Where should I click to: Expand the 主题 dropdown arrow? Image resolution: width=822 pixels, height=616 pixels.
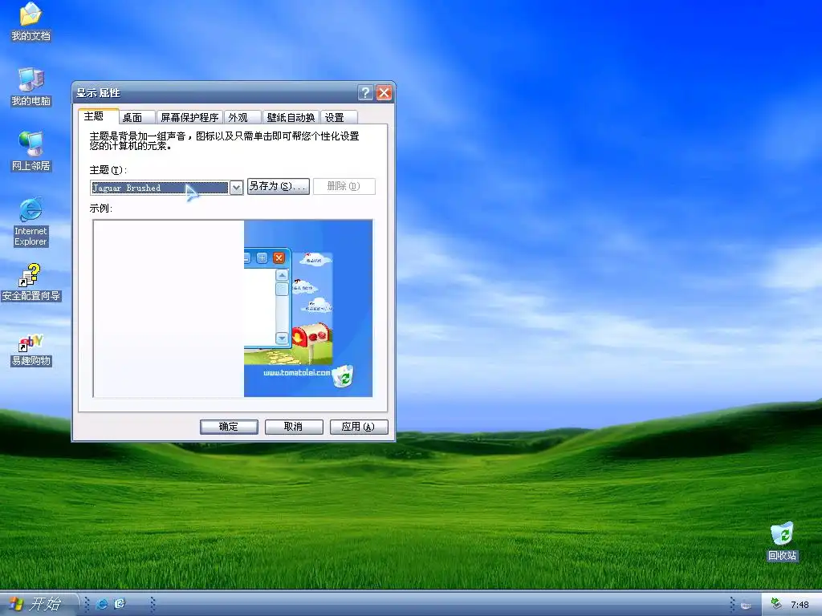click(237, 188)
